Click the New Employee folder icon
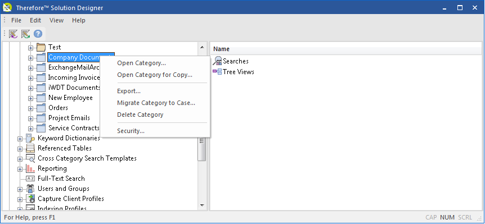Screen dimensions: 485x224 tap(41, 98)
